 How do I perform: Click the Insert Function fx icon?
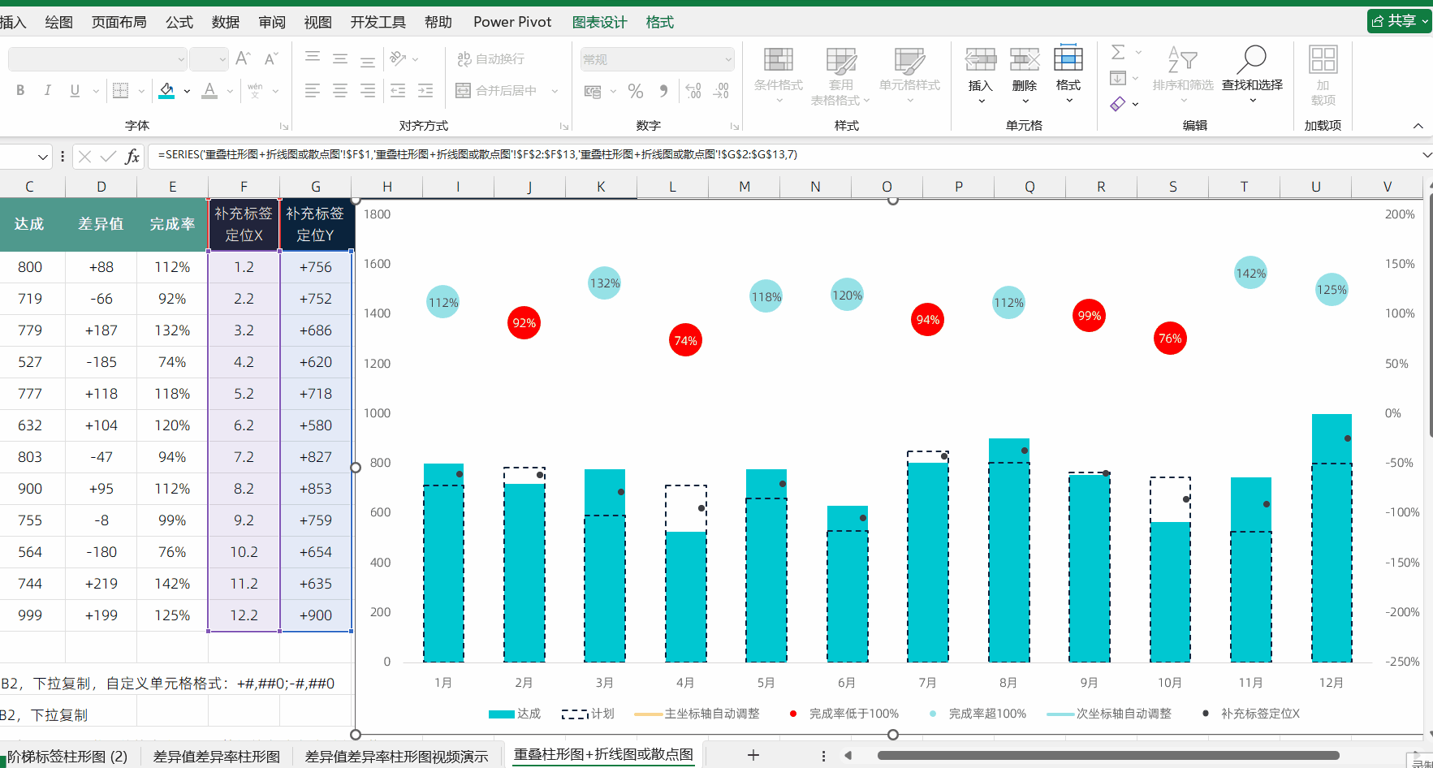pos(132,156)
